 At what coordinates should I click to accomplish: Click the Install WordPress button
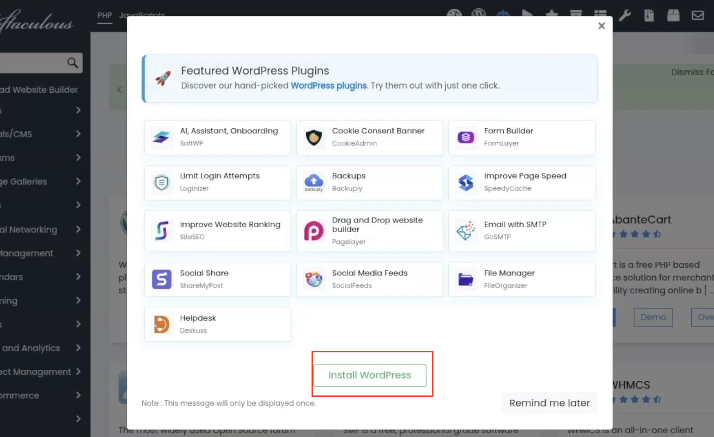pos(370,375)
